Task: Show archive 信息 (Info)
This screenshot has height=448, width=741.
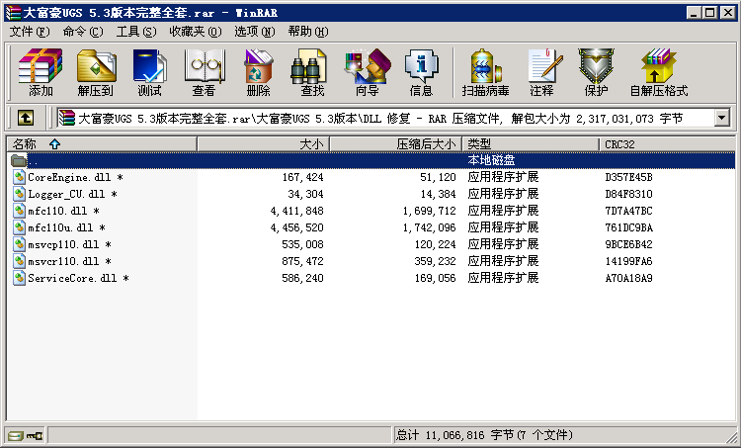Action: click(x=421, y=72)
